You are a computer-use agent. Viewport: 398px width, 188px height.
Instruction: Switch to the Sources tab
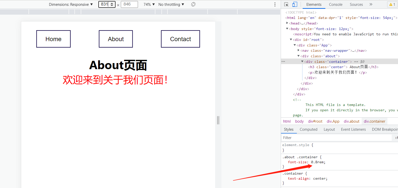click(x=356, y=4)
